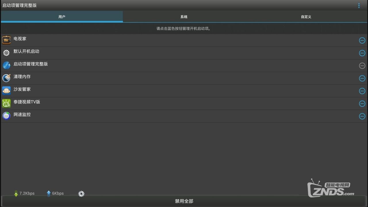Select the 泰捷视频TV版 list entry text
The height and width of the screenshot is (207, 368).
pyautogui.click(x=27, y=102)
